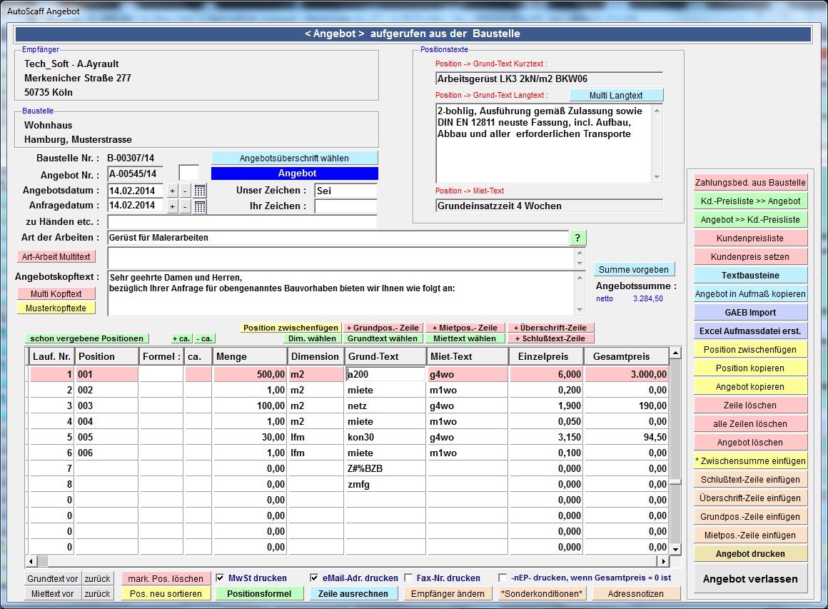
Task: Click the table's scroll-up arrow
Action: pos(675,352)
